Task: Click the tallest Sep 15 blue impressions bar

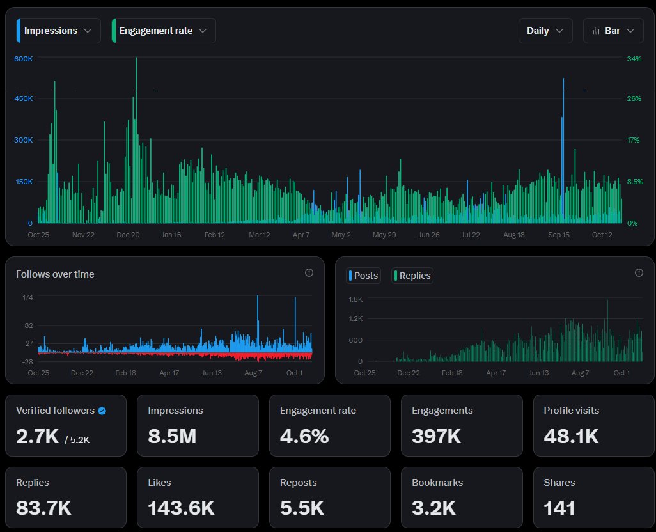Action: (x=563, y=150)
